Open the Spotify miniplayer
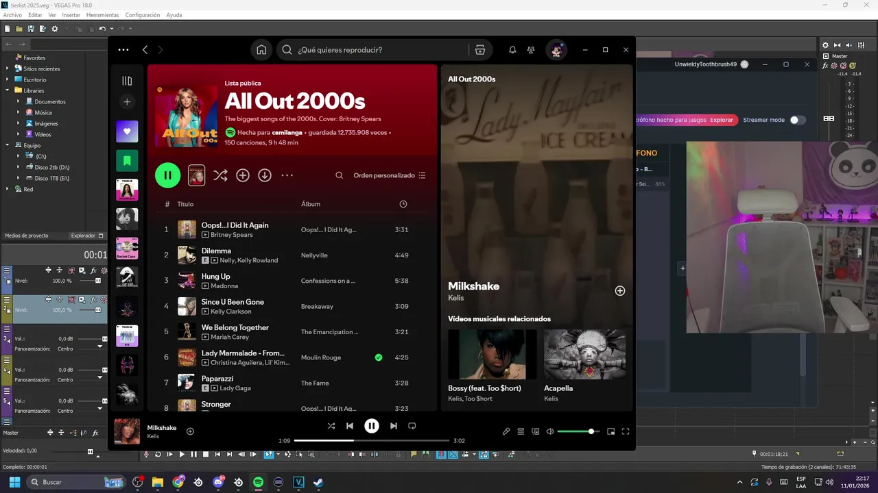 click(x=611, y=431)
